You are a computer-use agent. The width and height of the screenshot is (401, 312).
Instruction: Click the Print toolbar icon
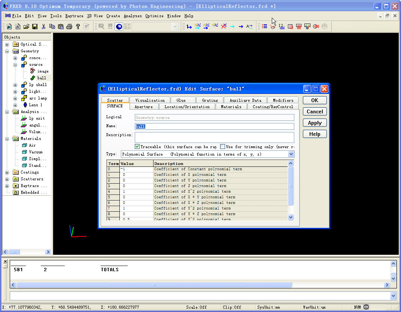(69, 26)
